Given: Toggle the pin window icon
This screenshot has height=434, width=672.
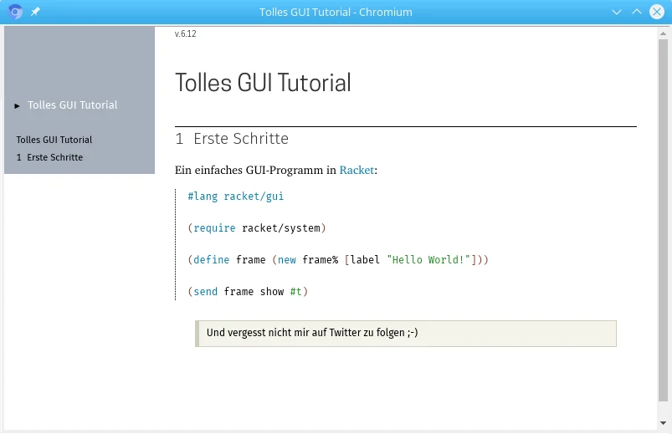Looking at the screenshot, I should click(35, 12).
